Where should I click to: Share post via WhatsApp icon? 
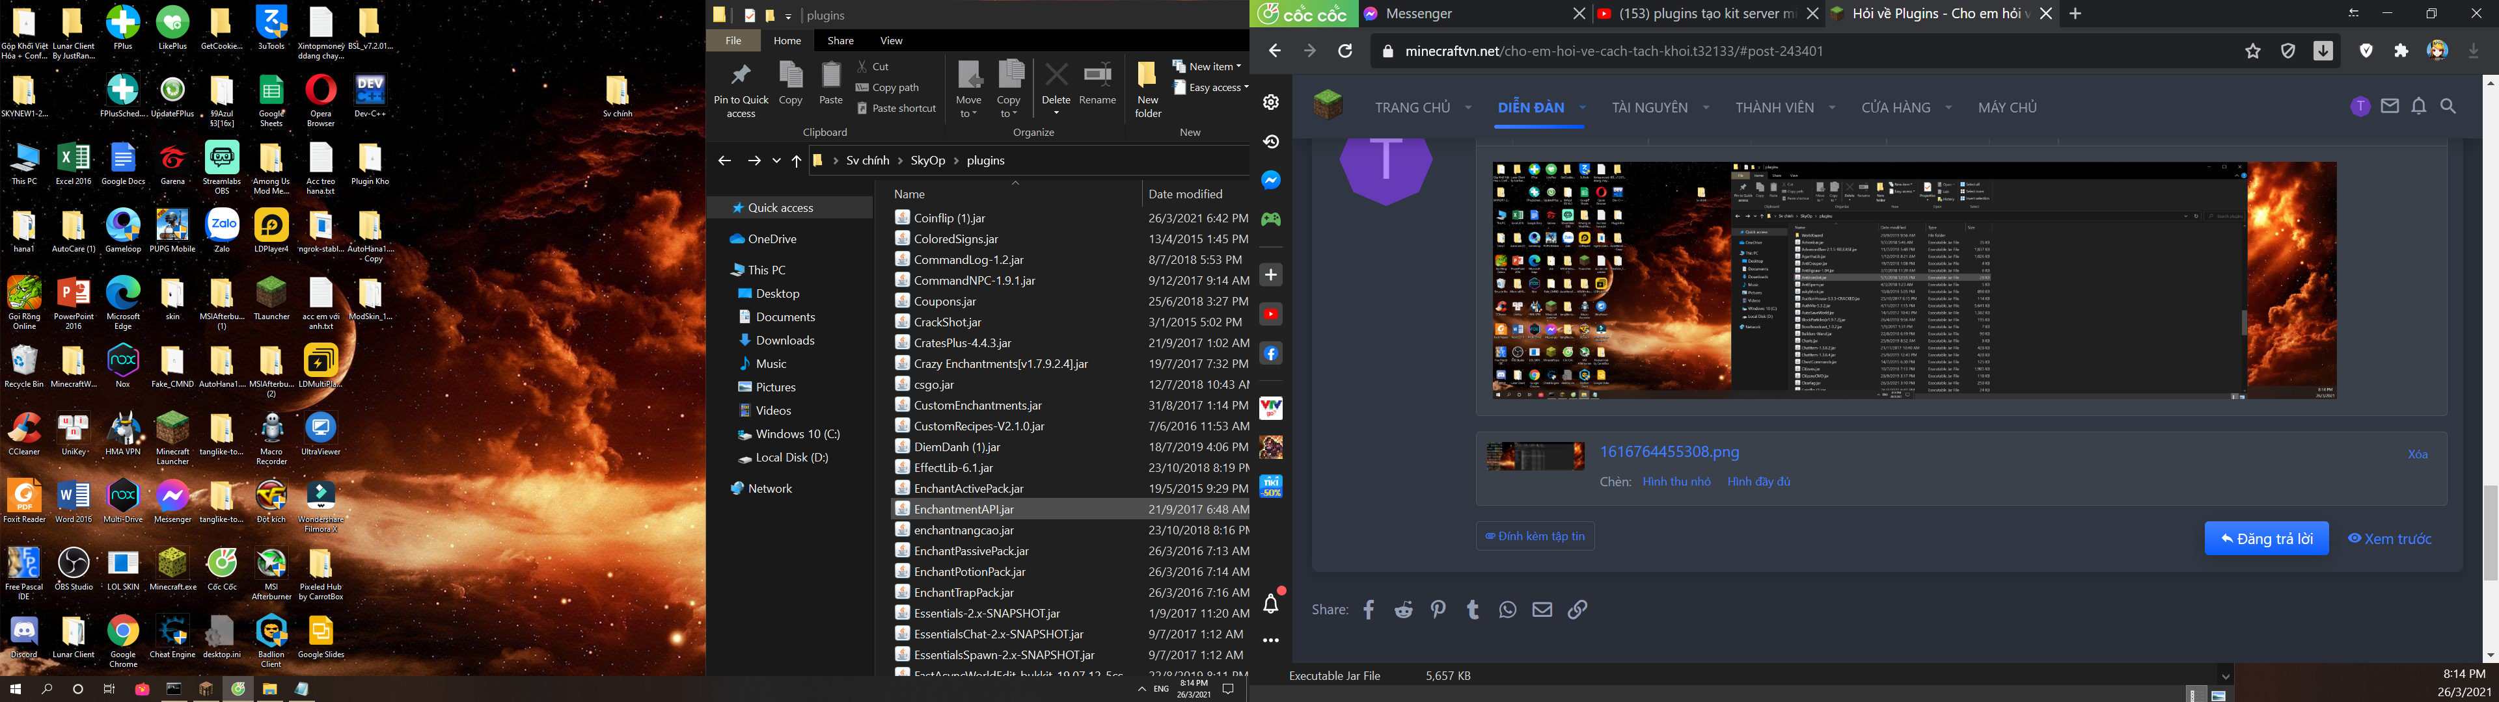click(1507, 610)
